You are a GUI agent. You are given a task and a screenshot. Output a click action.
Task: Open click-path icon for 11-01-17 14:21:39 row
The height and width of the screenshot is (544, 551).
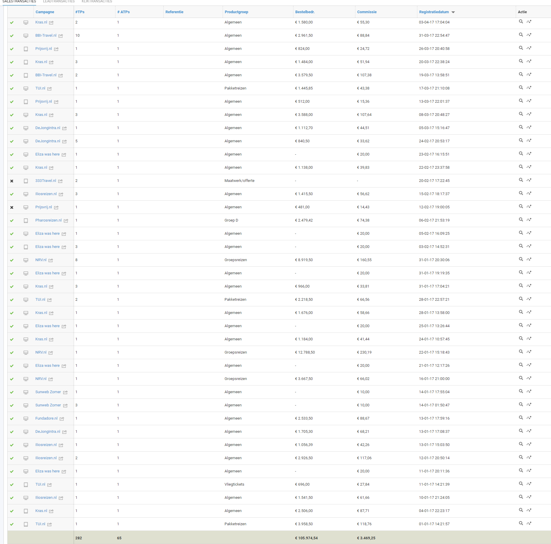(x=529, y=484)
